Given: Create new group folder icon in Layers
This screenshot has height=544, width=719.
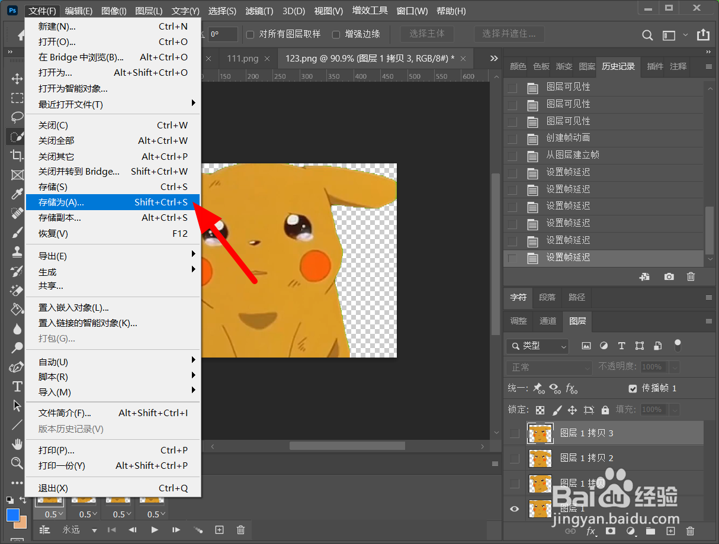Looking at the screenshot, I should pyautogui.click(x=651, y=532).
